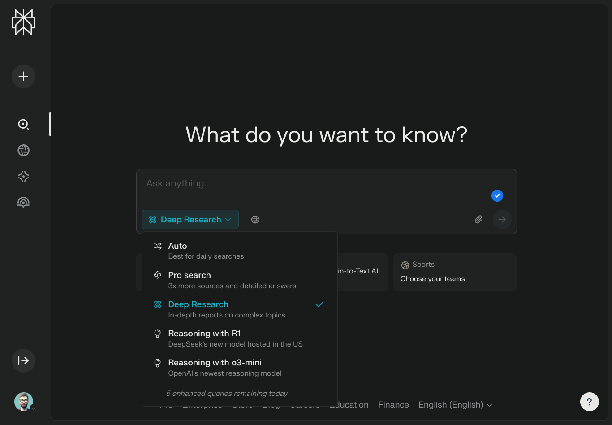The image size is (612, 425).
Task: Open the user profile avatar menu
Action: 24,402
